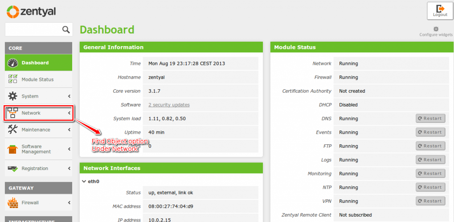Click the Firewall module Running status
The height and width of the screenshot is (222, 454).
tap(348, 77)
